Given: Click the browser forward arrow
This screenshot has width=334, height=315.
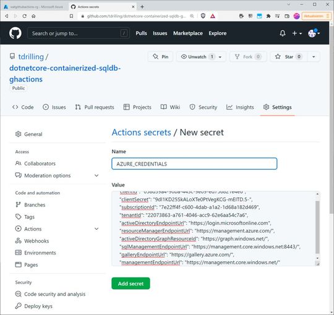Looking at the screenshot, I should pos(15,16).
